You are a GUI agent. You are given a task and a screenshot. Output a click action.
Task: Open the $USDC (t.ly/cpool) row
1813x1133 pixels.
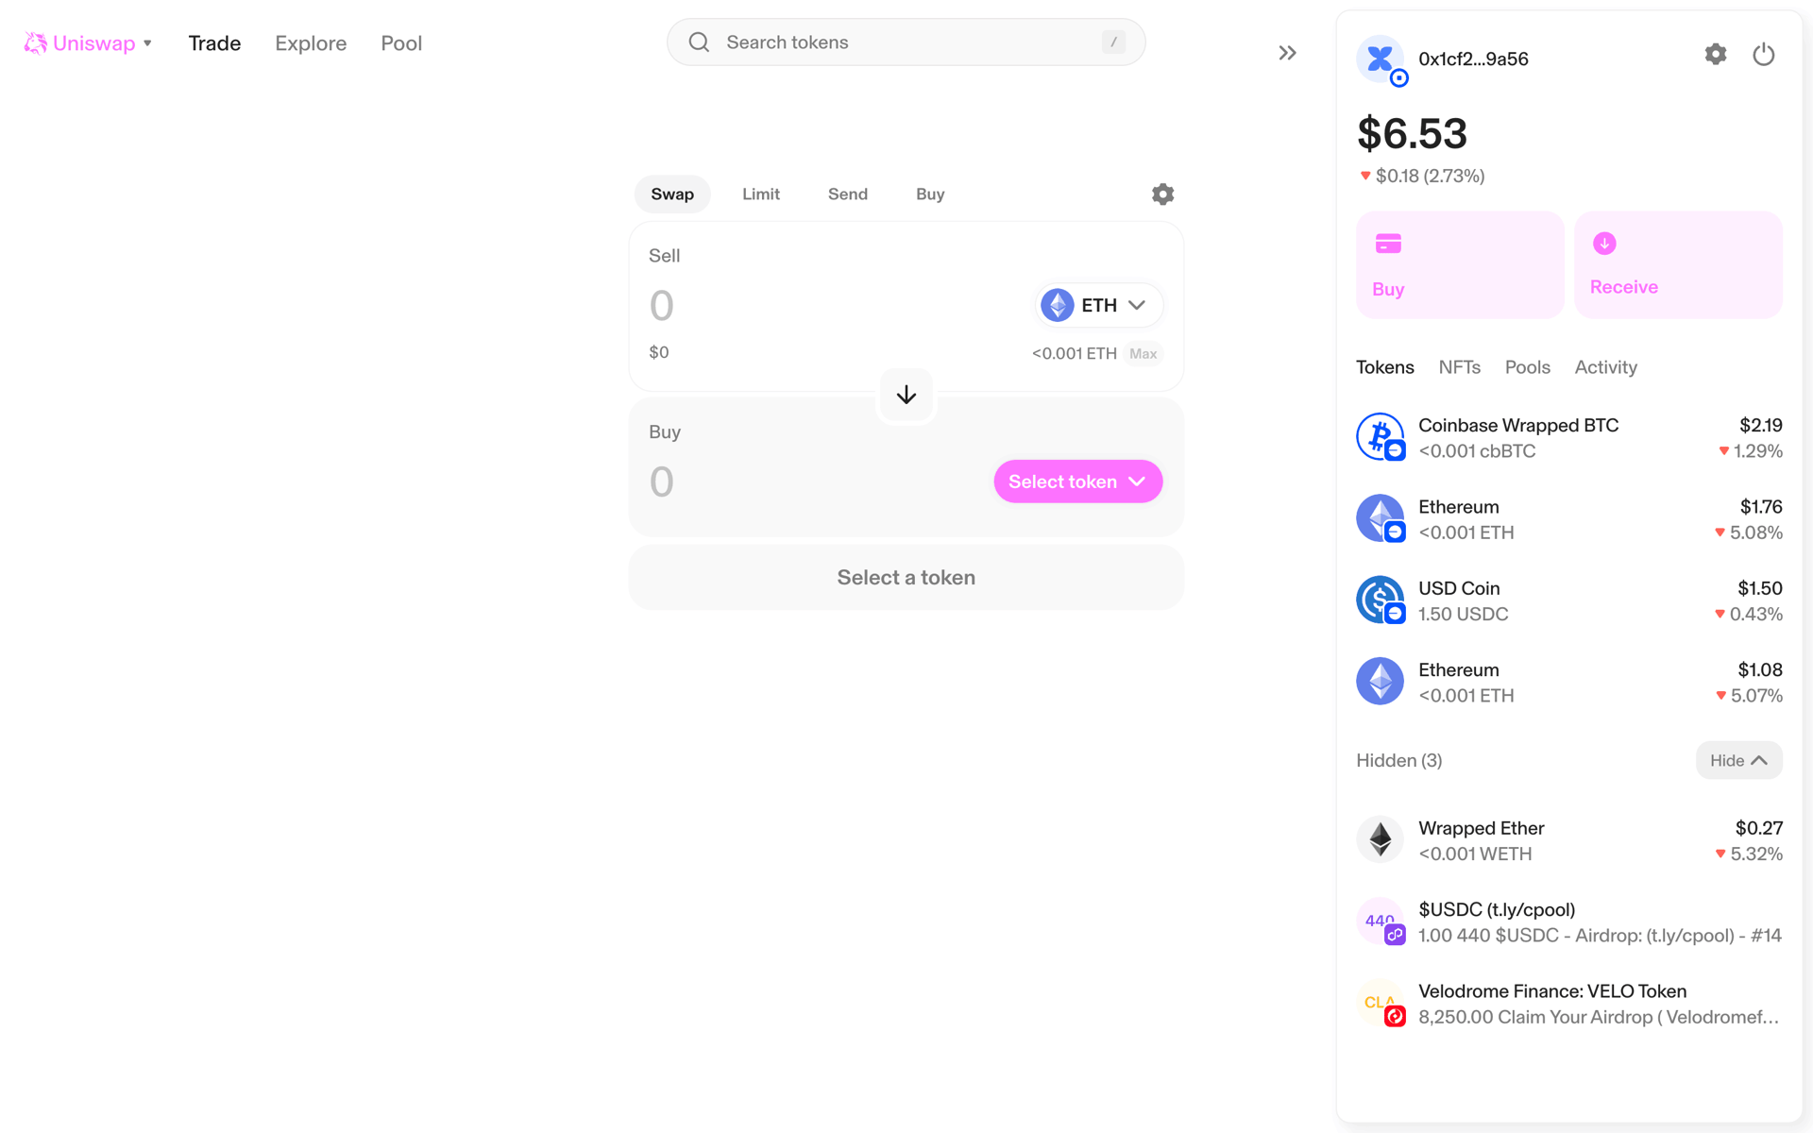pyautogui.click(x=1569, y=922)
